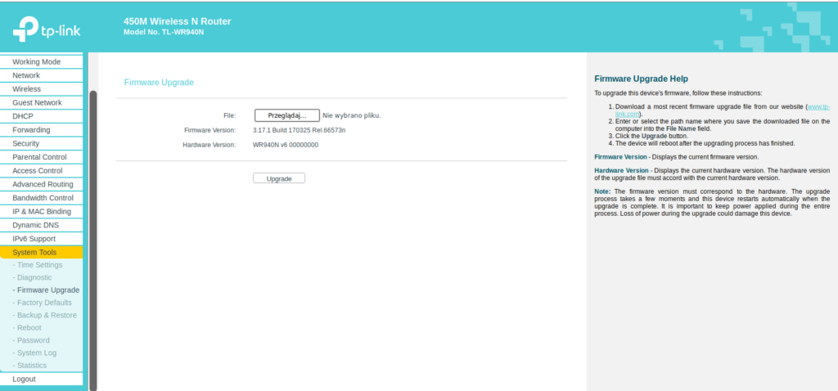Select Backup & Restore submenu item

coord(47,315)
